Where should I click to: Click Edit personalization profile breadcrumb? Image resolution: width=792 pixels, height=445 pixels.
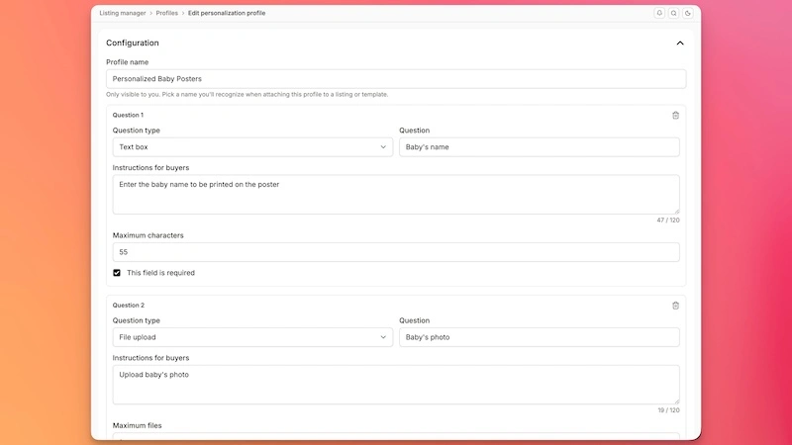(227, 13)
